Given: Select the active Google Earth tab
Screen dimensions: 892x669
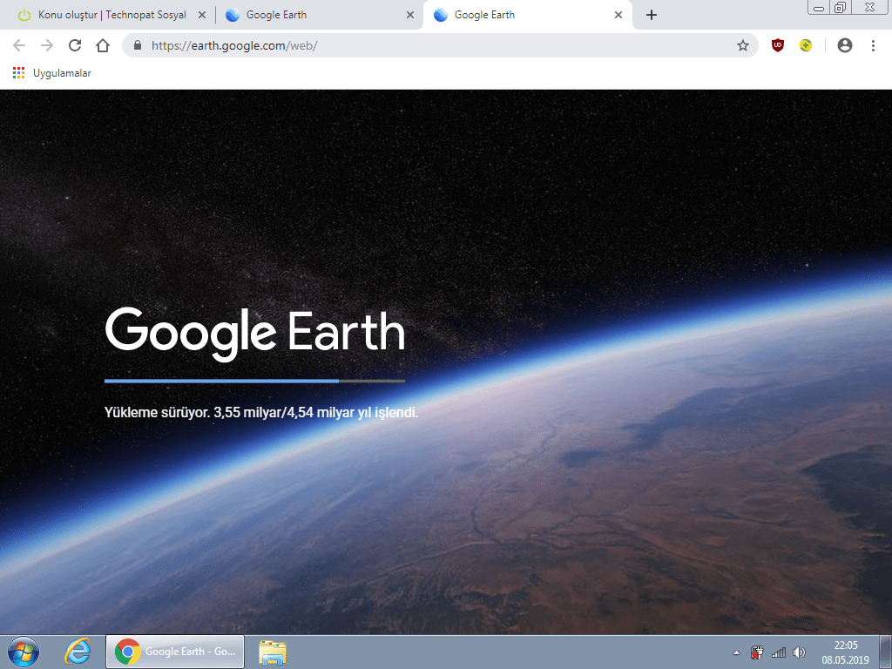Looking at the screenshot, I should pos(527,15).
